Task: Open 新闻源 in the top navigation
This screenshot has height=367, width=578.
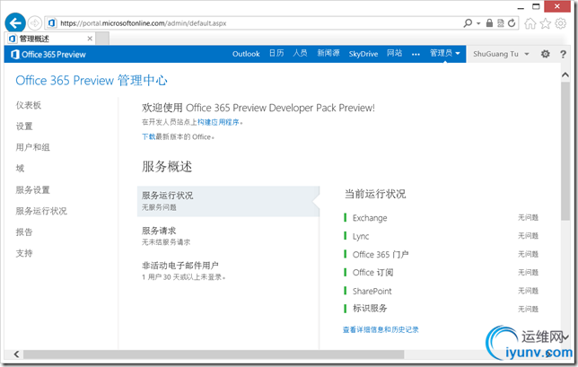Action: 328,54
